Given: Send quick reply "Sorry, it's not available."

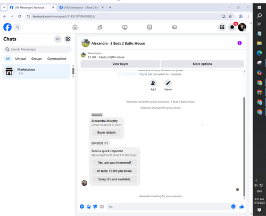Looking at the screenshot, I should click(x=114, y=179).
